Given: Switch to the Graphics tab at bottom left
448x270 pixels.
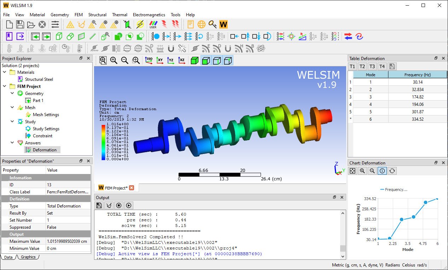Looking at the screenshot, I should coord(28,257).
